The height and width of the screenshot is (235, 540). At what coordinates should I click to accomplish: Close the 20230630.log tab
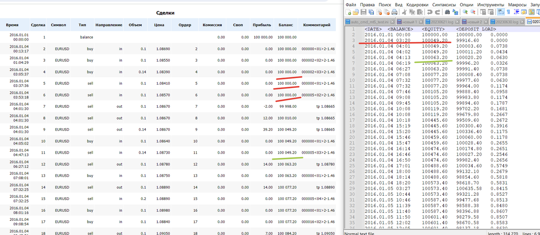pos(522,22)
